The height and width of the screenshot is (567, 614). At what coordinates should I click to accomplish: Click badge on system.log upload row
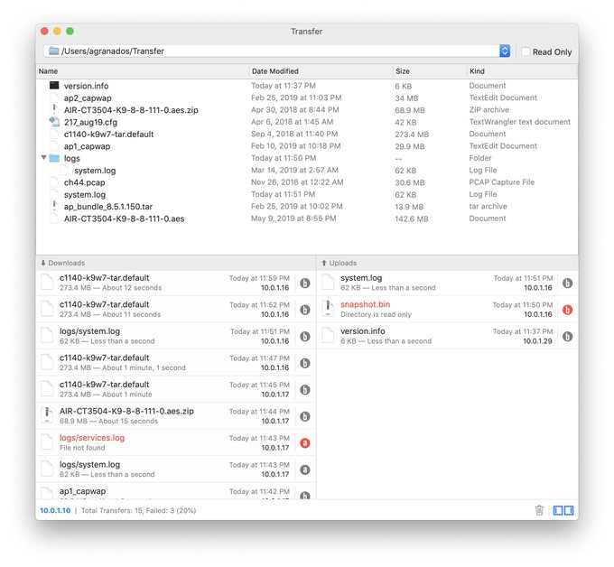(x=567, y=283)
